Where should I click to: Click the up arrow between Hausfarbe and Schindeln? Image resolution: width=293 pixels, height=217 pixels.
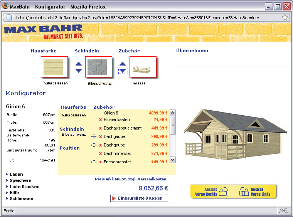pos(79,64)
